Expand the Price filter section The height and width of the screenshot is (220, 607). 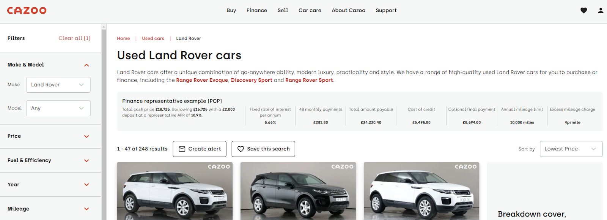[86, 136]
